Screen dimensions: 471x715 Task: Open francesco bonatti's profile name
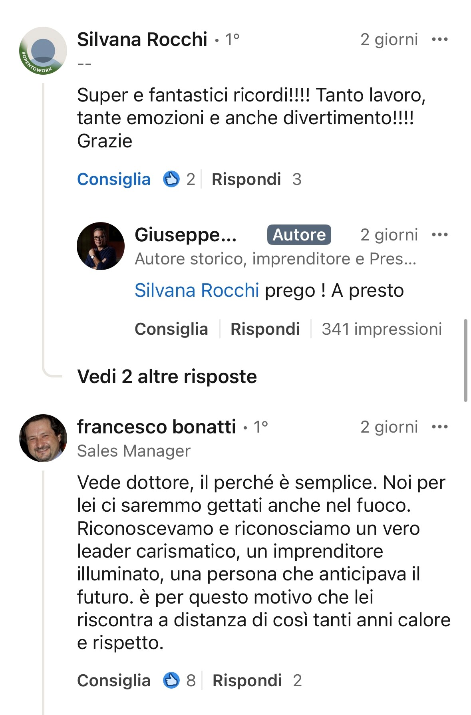tap(156, 427)
